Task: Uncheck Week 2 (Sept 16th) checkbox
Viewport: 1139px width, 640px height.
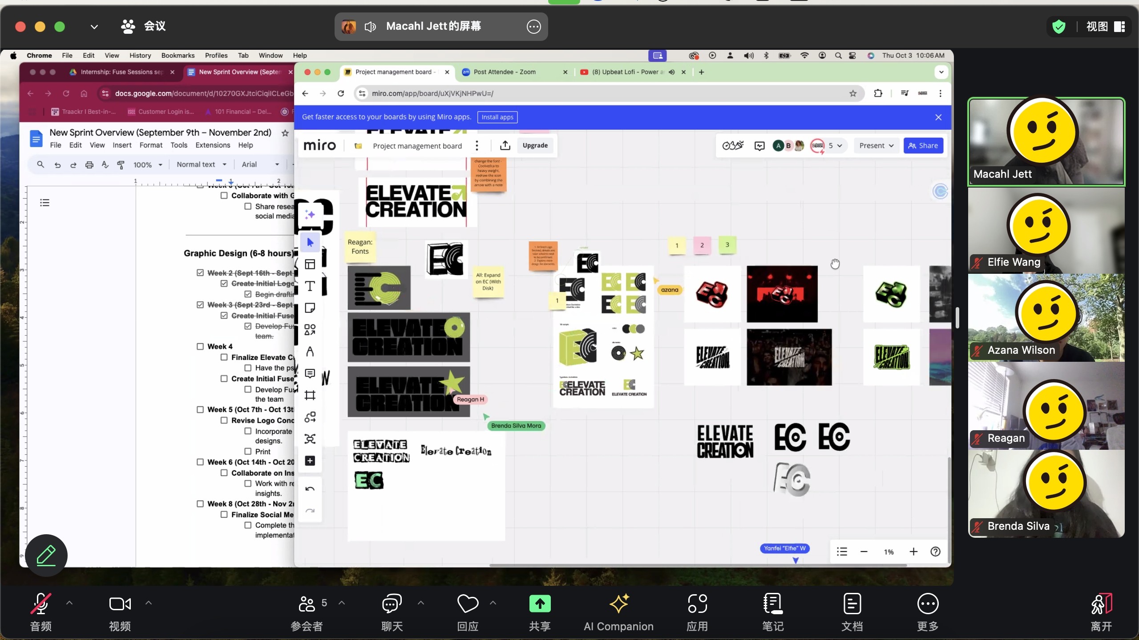Action: [x=200, y=273]
